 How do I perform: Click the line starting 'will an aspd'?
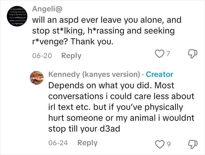[x=107, y=20]
